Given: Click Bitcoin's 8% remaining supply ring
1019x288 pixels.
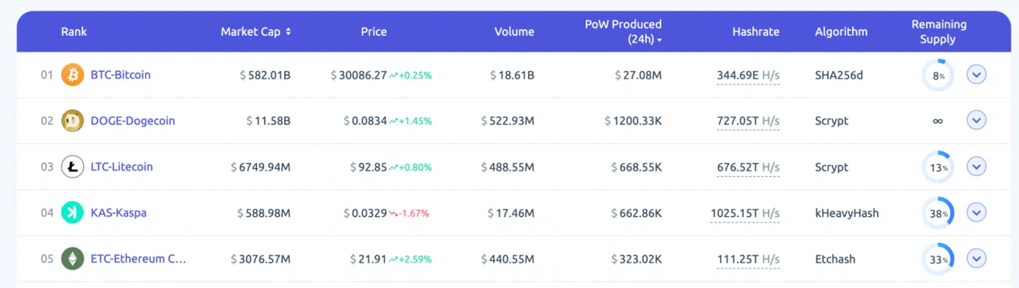Looking at the screenshot, I should [x=937, y=76].
